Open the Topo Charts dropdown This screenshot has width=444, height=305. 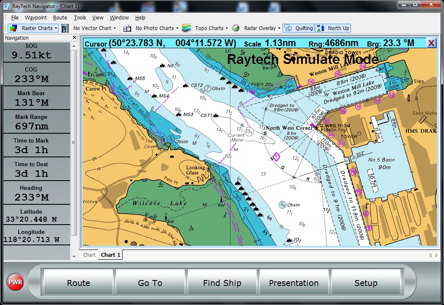pyautogui.click(x=211, y=28)
